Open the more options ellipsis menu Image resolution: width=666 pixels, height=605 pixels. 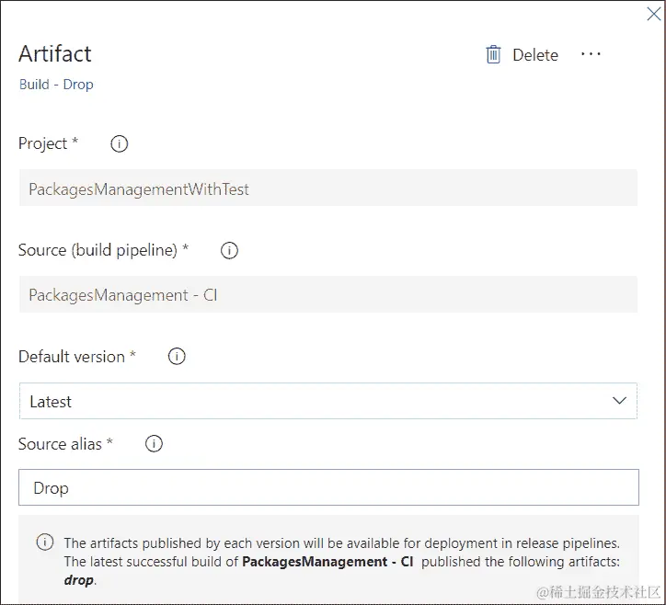point(591,54)
